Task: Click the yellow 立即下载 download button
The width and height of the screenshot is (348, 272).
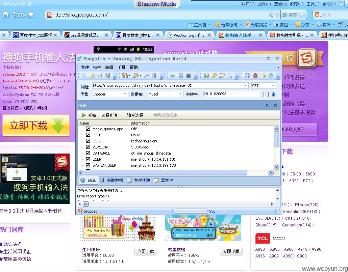Action: pos(36,126)
